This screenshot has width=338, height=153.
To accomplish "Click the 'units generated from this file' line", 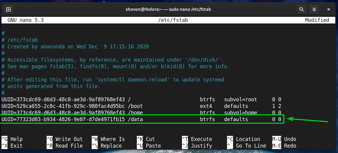I will [x=51, y=86].
